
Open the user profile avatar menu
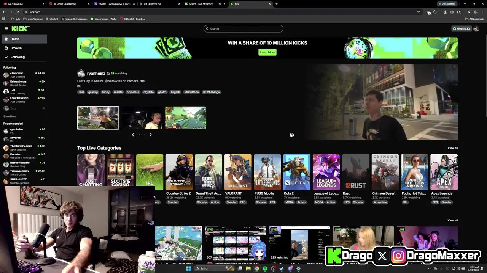(476, 28)
